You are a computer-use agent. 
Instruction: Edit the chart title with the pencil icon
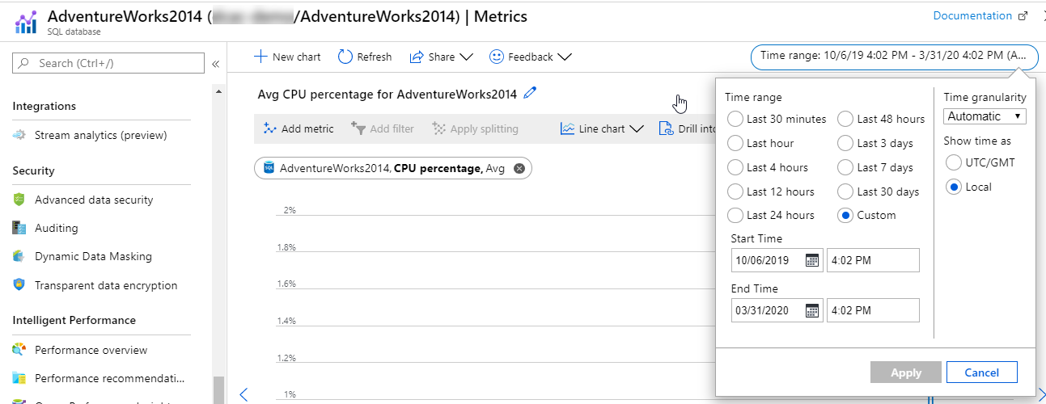point(531,93)
